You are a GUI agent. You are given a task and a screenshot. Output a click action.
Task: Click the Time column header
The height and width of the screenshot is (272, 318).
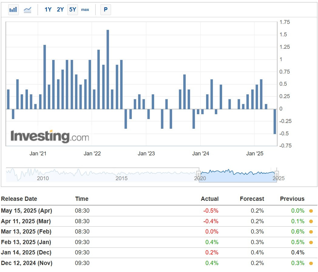(x=82, y=199)
